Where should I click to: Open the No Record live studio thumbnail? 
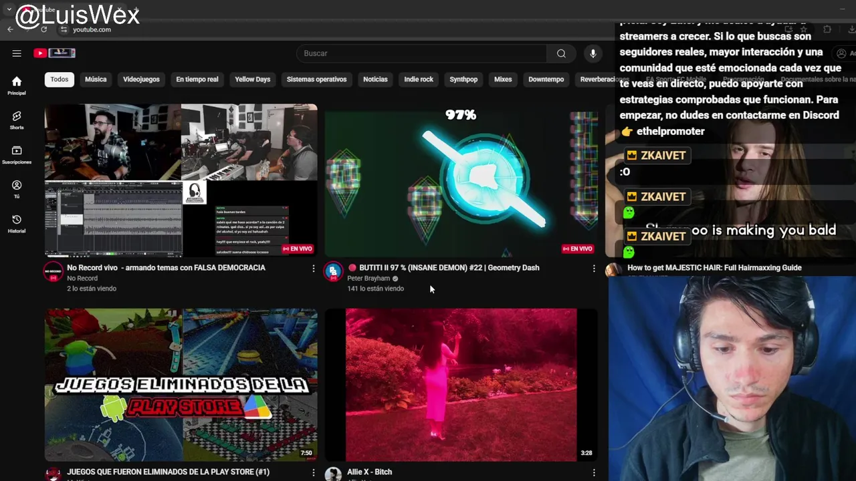point(181,180)
